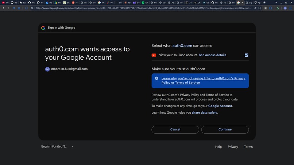Click the address bar URL field
Viewport: 294px width, 165px height.
[x=143, y=8]
